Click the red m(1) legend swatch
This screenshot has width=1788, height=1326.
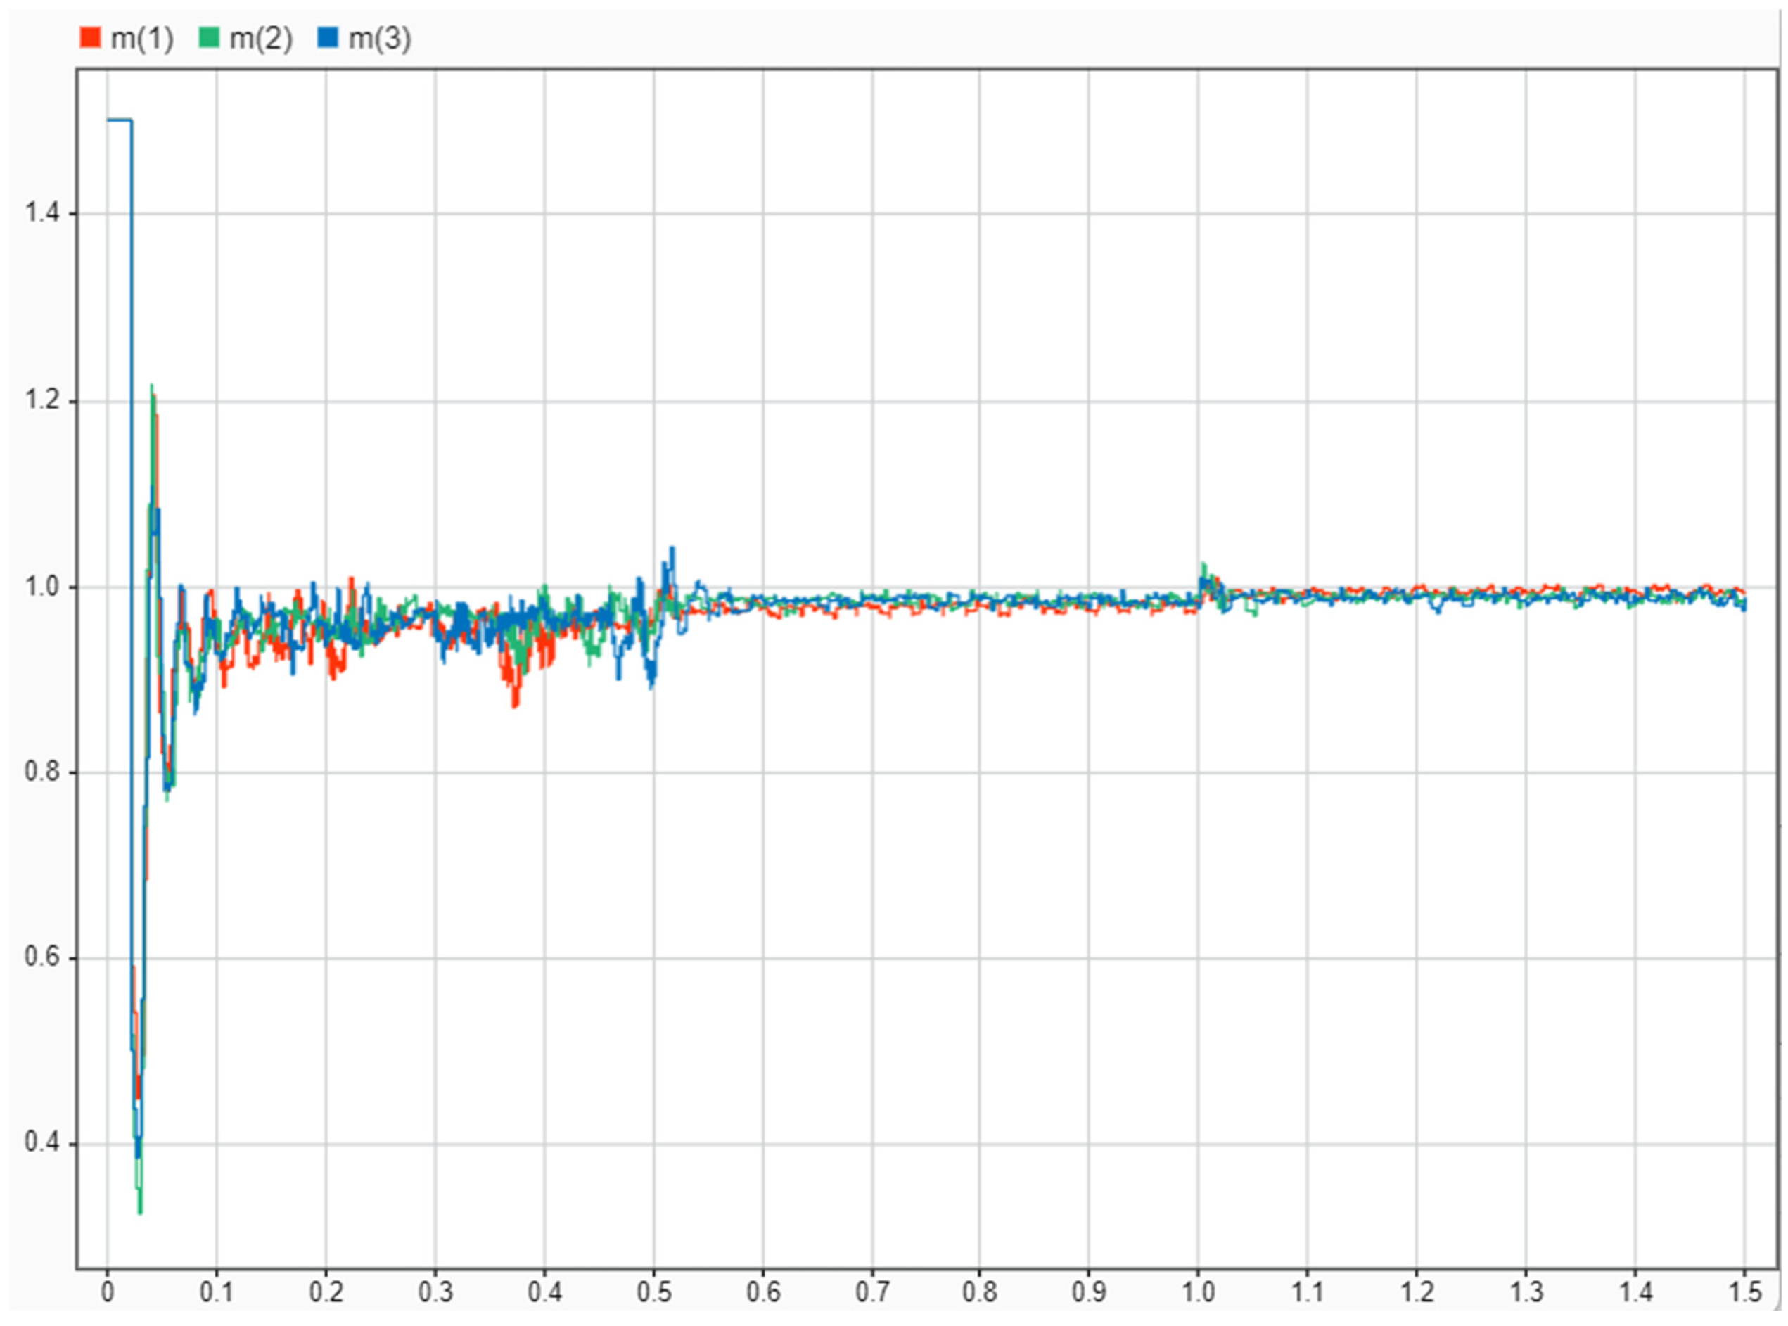coord(90,37)
